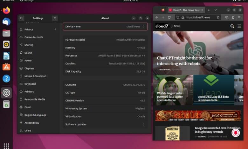
Task: Expand the Device Name row chevron
Action: (144, 27)
